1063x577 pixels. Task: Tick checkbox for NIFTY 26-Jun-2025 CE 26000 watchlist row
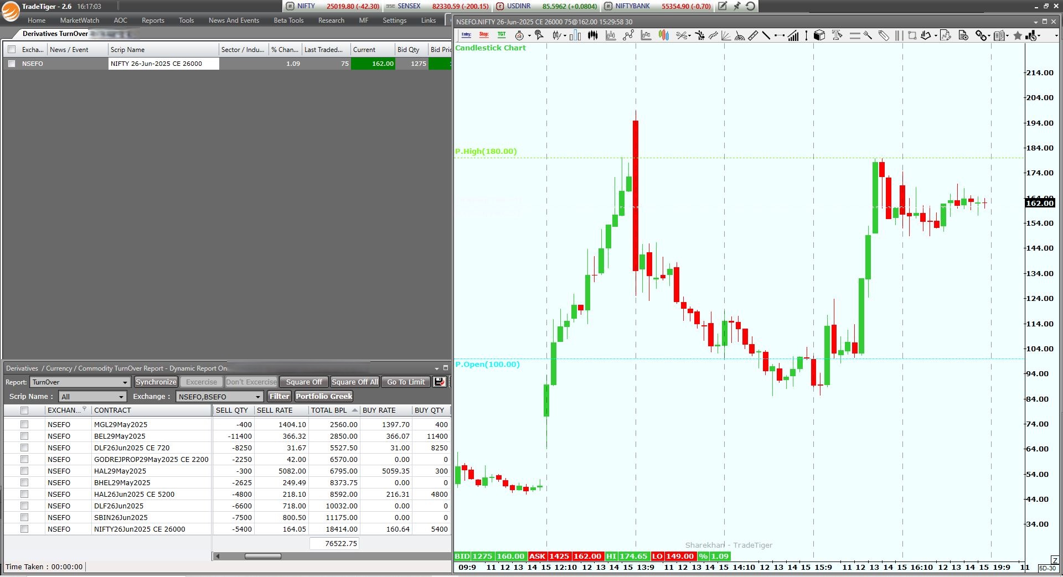tap(12, 64)
